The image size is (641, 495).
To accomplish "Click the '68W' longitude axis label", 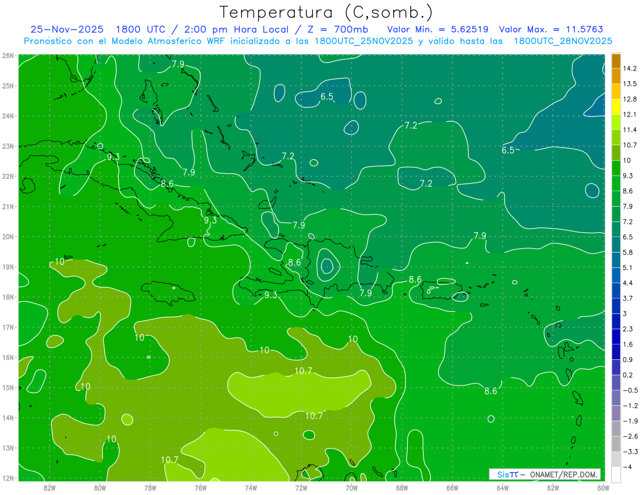I will point(402,488).
